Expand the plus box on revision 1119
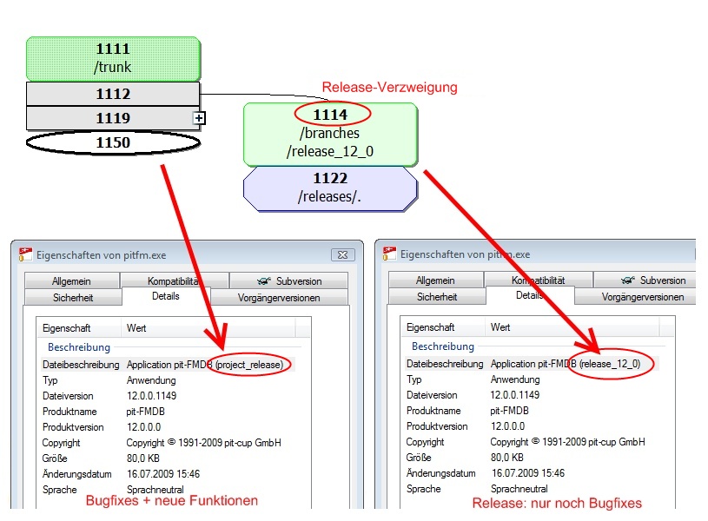This screenshot has height=521, width=708. pyautogui.click(x=199, y=118)
